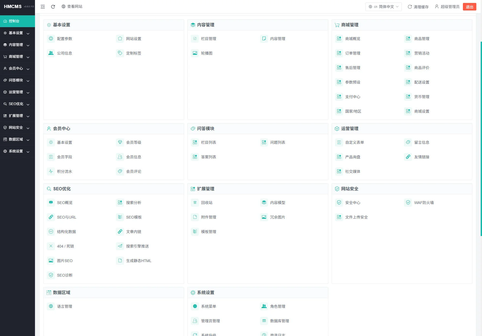
Task: Click the link icon beside 友情链接
Action: 408,157
